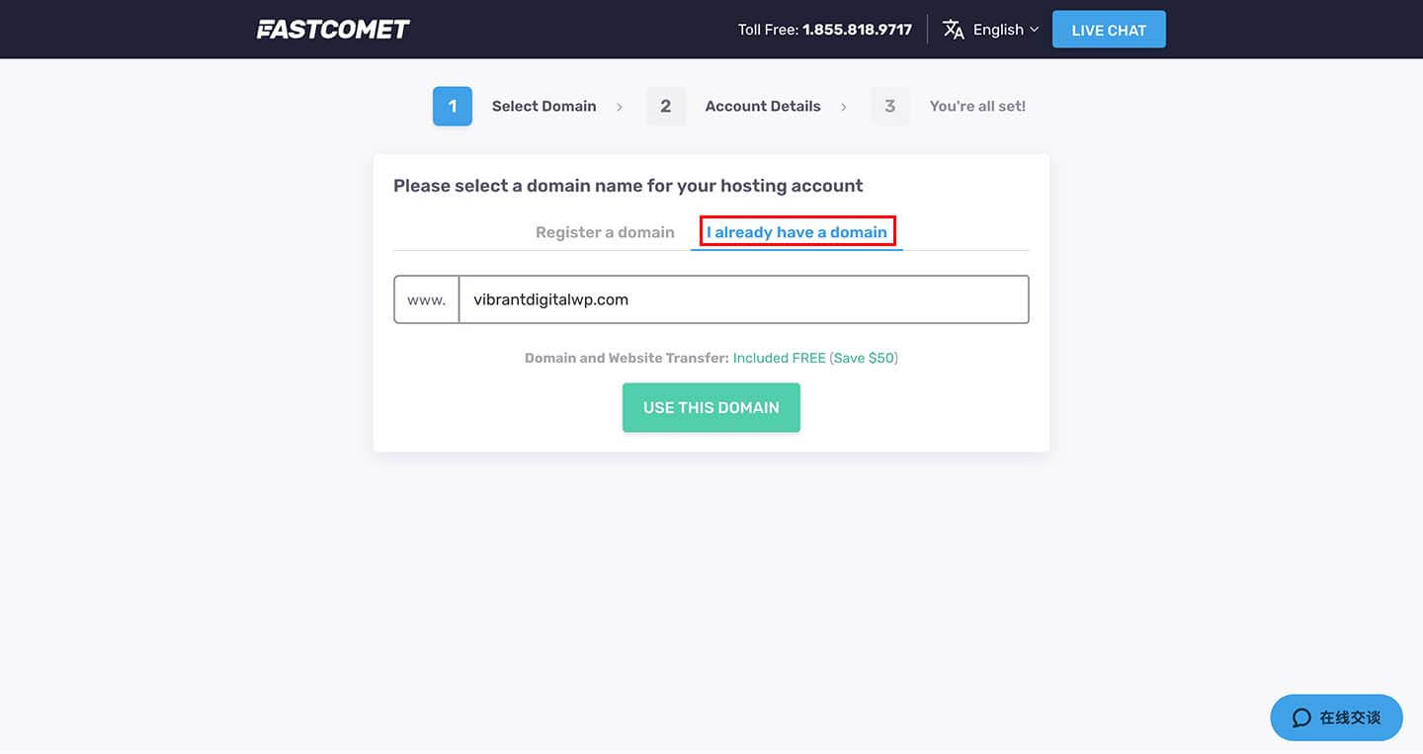Click the FastComet logo
The height and width of the screenshot is (754, 1423).
pos(333,30)
